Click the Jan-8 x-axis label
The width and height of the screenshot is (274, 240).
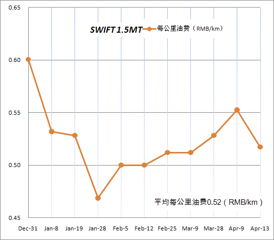click(x=51, y=228)
